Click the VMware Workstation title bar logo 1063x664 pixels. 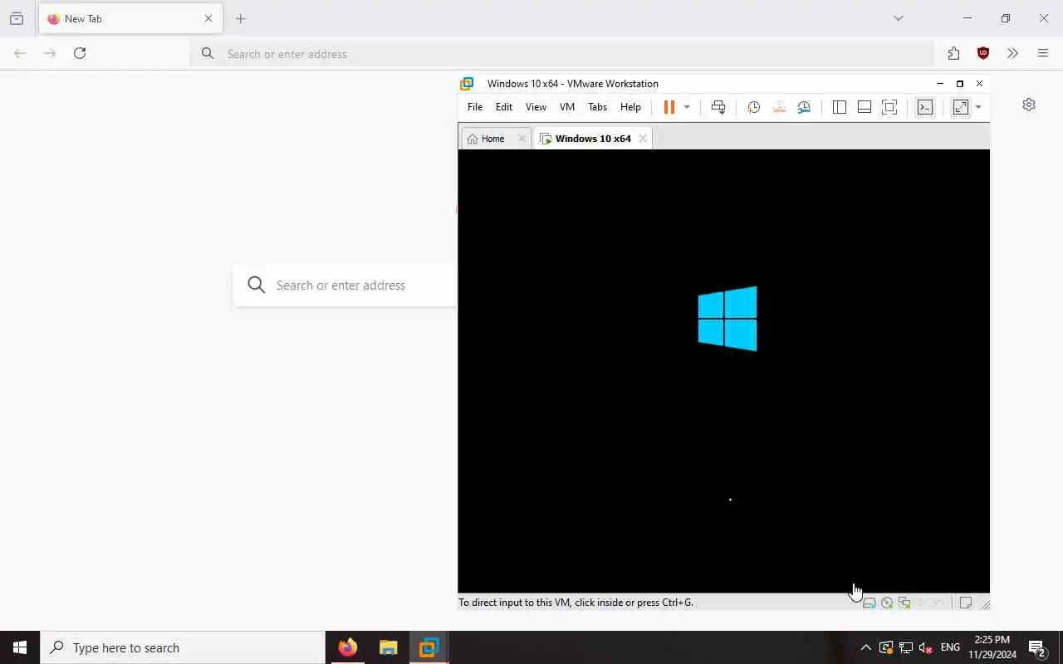click(x=468, y=84)
